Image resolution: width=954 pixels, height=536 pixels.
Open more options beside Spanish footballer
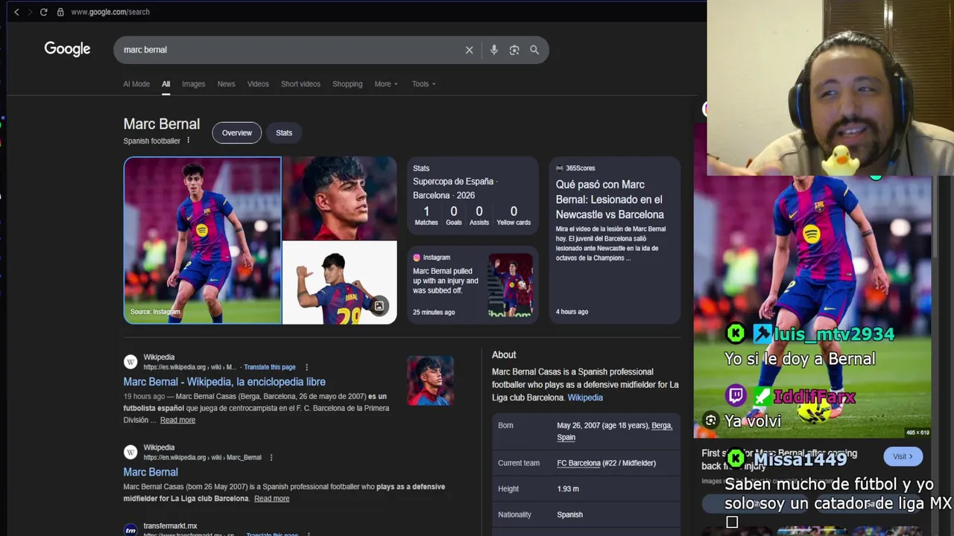pos(188,140)
